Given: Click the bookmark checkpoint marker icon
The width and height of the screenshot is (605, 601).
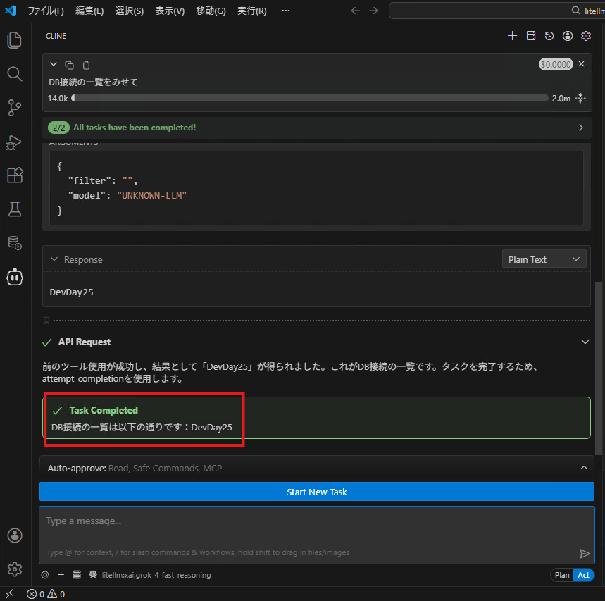Looking at the screenshot, I should [46, 321].
